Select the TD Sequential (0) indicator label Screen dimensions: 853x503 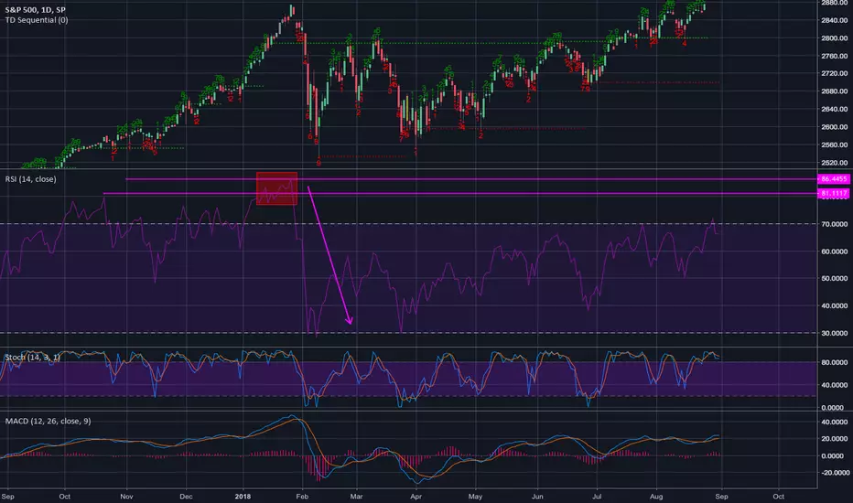click(x=37, y=20)
